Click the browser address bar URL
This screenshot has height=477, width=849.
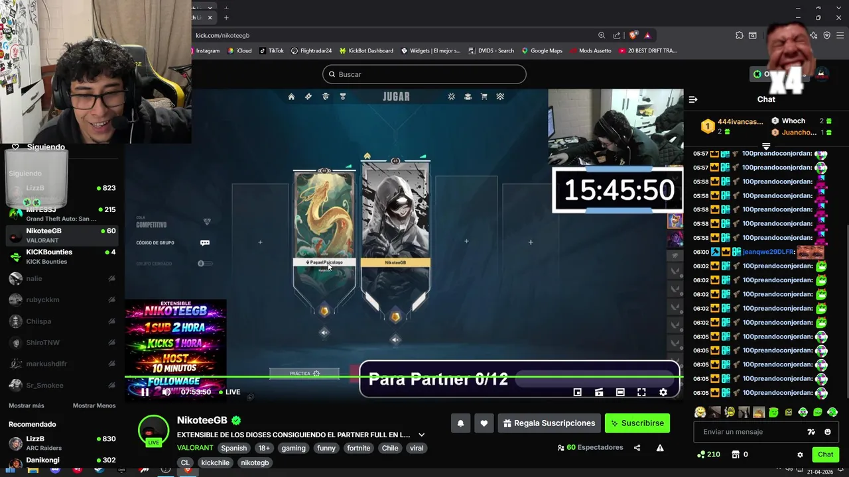(x=223, y=35)
